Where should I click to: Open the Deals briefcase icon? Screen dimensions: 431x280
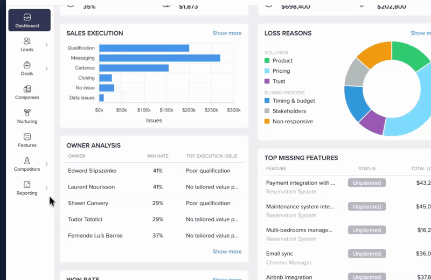tap(27, 65)
